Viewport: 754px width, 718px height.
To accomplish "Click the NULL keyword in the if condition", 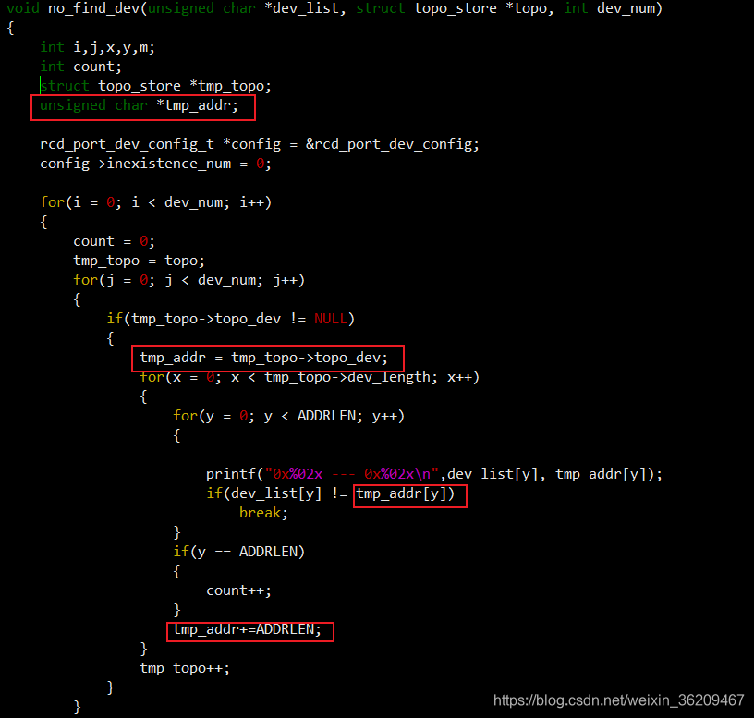I will [x=331, y=319].
